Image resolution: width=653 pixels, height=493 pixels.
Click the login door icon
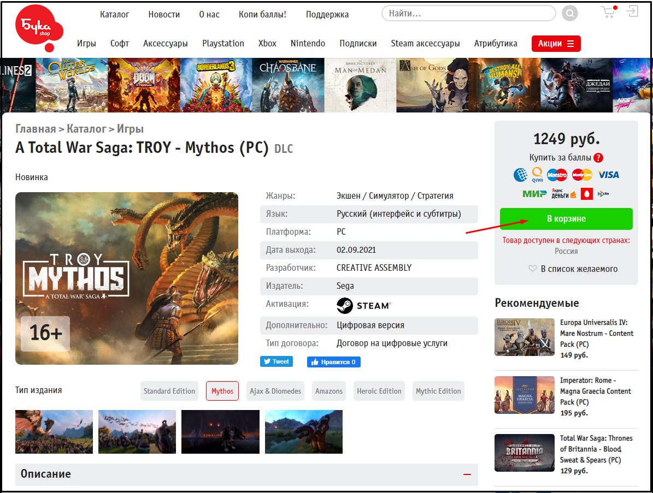[633, 11]
